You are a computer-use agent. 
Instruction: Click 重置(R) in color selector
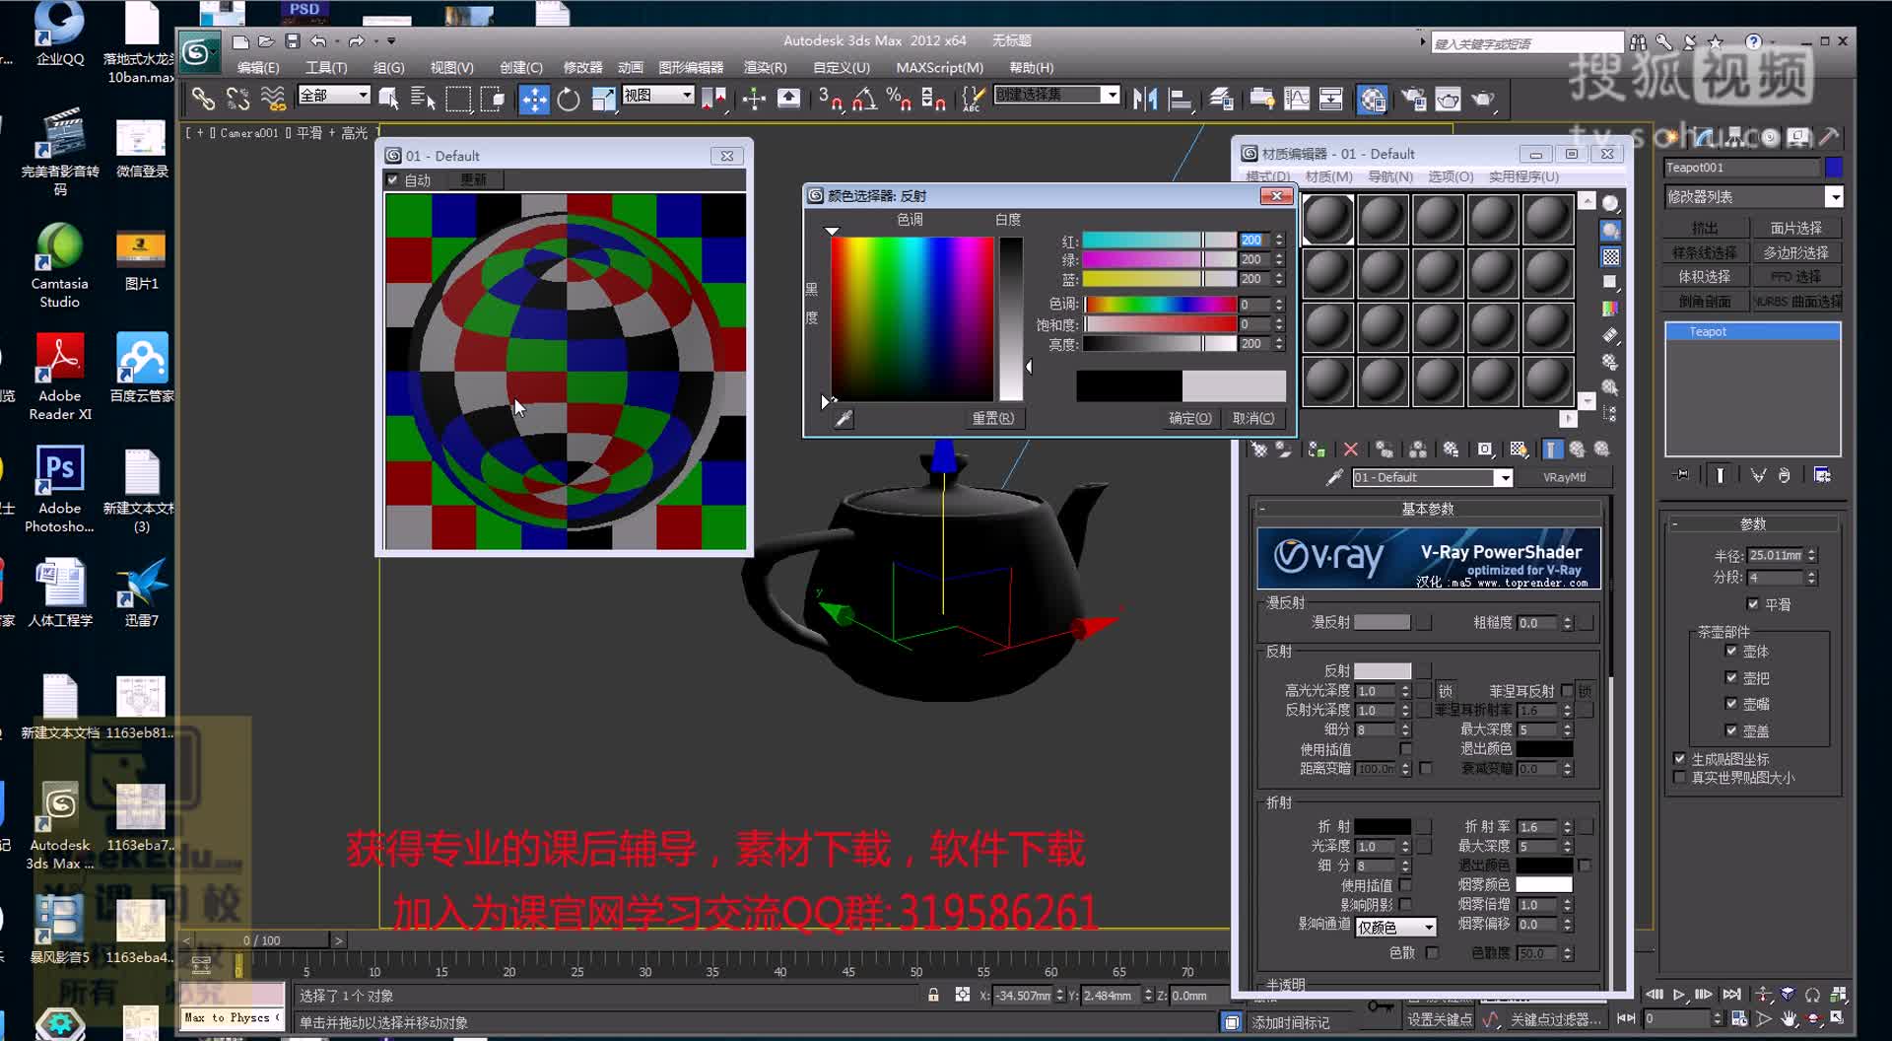pyautogui.click(x=992, y=418)
